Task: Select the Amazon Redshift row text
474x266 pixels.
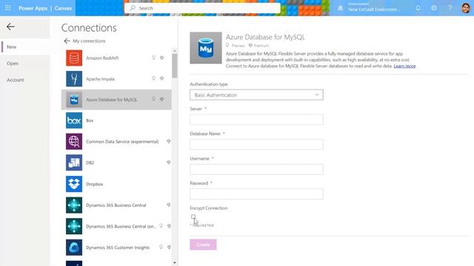Action: [x=102, y=58]
